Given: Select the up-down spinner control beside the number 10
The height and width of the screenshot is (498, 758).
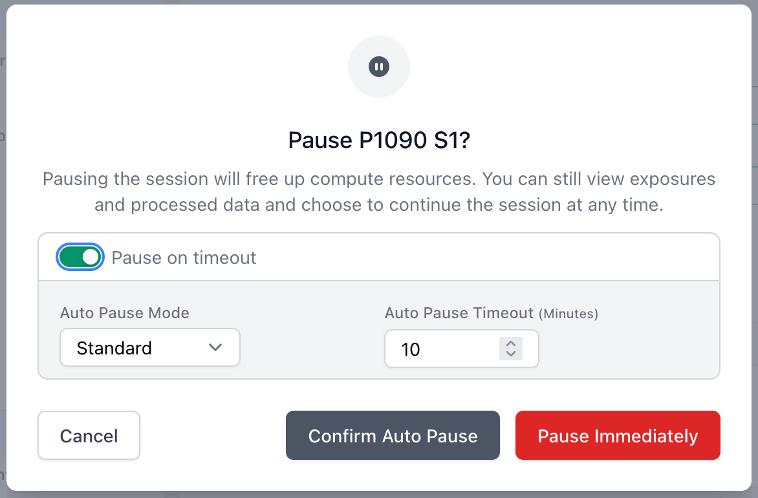Looking at the screenshot, I should click(511, 349).
